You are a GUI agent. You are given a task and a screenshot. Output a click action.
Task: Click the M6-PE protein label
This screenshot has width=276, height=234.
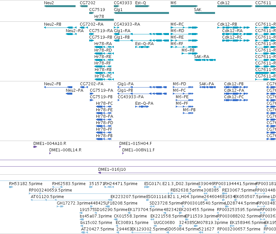[x=182, y=97]
